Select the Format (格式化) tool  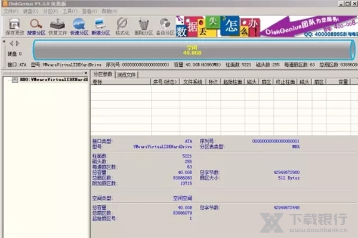pyautogui.click(x=122, y=27)
